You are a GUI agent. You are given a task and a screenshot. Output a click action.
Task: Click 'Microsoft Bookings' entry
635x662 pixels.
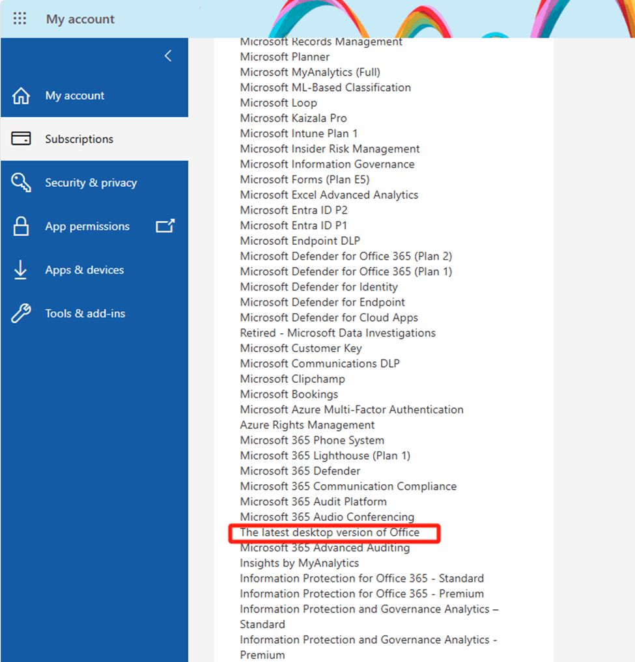(289, 394)
